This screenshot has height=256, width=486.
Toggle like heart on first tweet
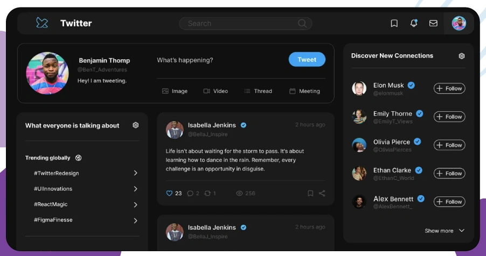coord(169,193)
